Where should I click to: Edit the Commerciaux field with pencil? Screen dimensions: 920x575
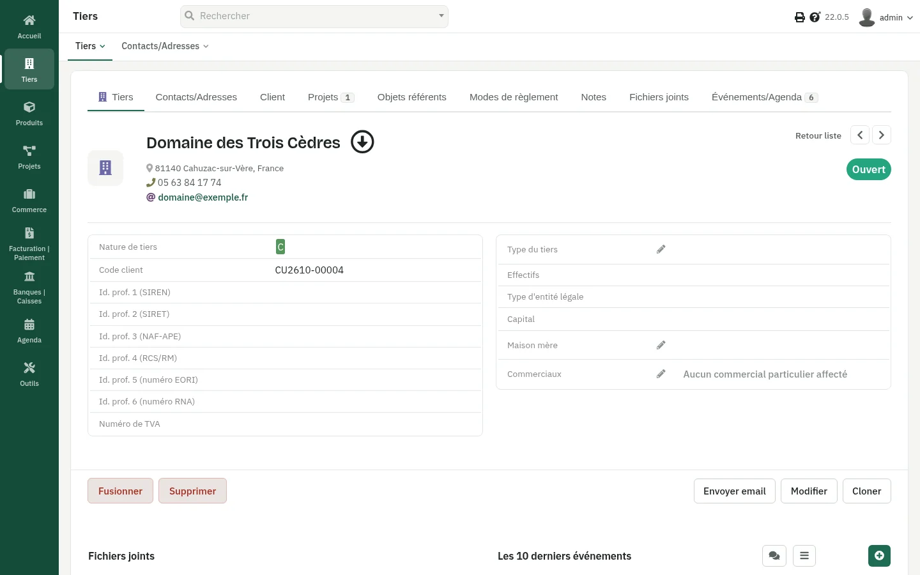point(661,374)
